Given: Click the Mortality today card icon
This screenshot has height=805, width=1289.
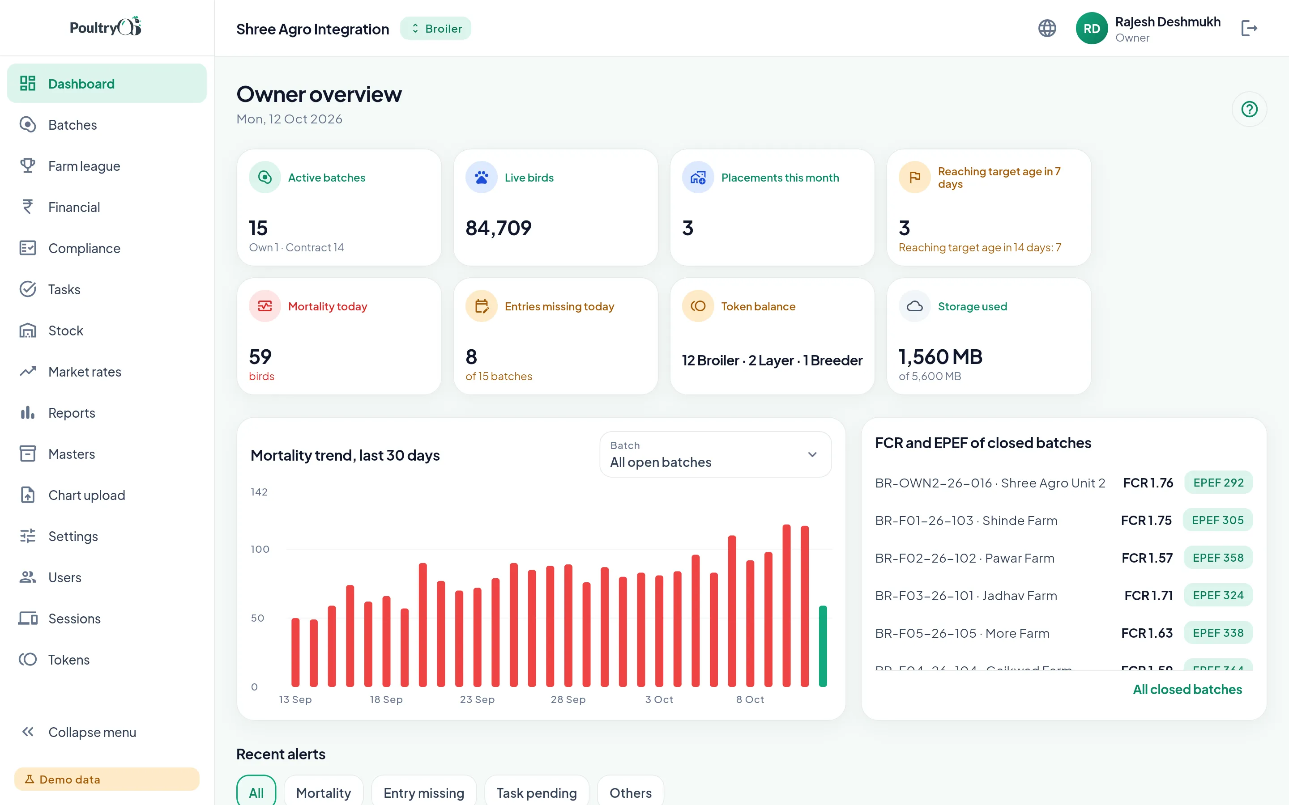Looking at the screenshot, I should tap(265, 306).
